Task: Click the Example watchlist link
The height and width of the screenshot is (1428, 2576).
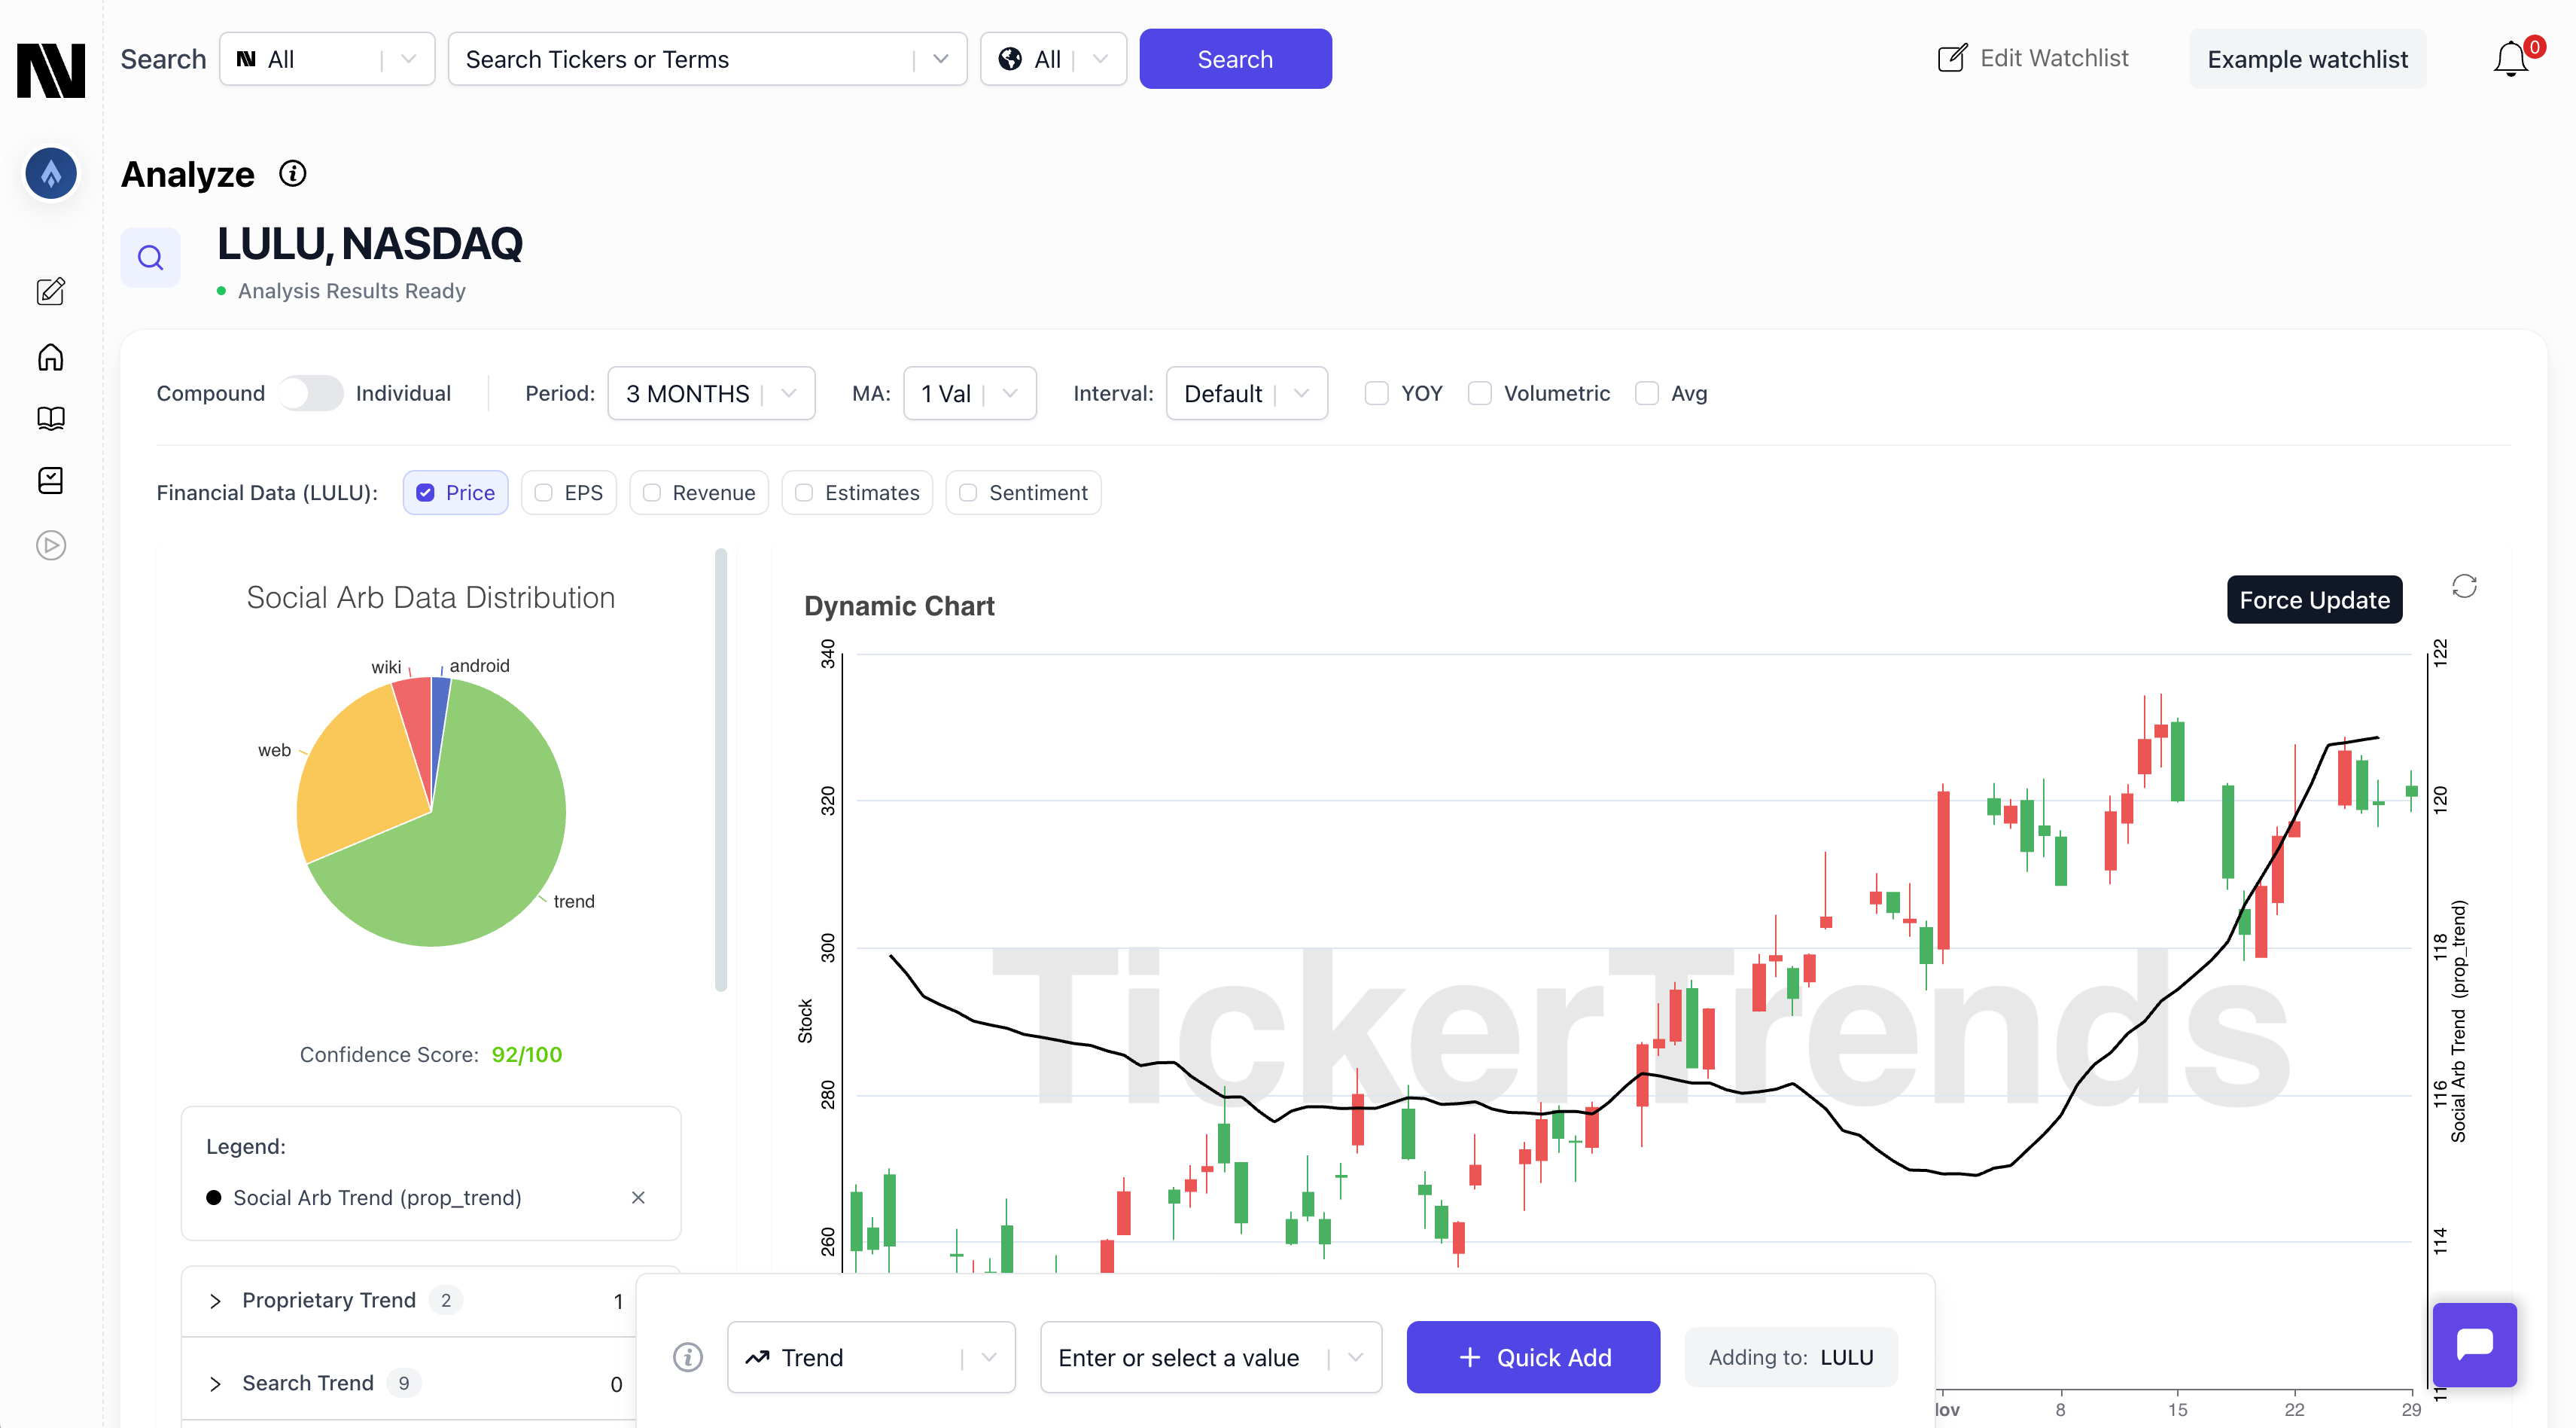Action: click(x=2307, y=58)
